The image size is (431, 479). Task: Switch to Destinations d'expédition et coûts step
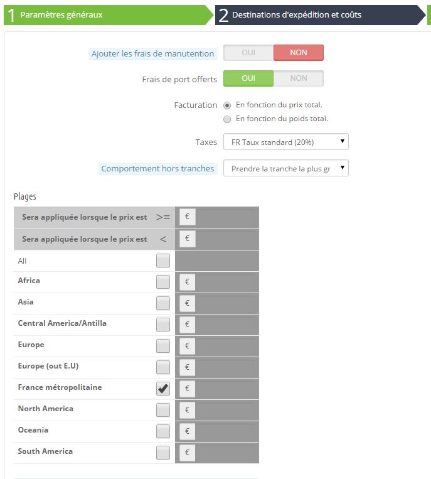[320, 15]
